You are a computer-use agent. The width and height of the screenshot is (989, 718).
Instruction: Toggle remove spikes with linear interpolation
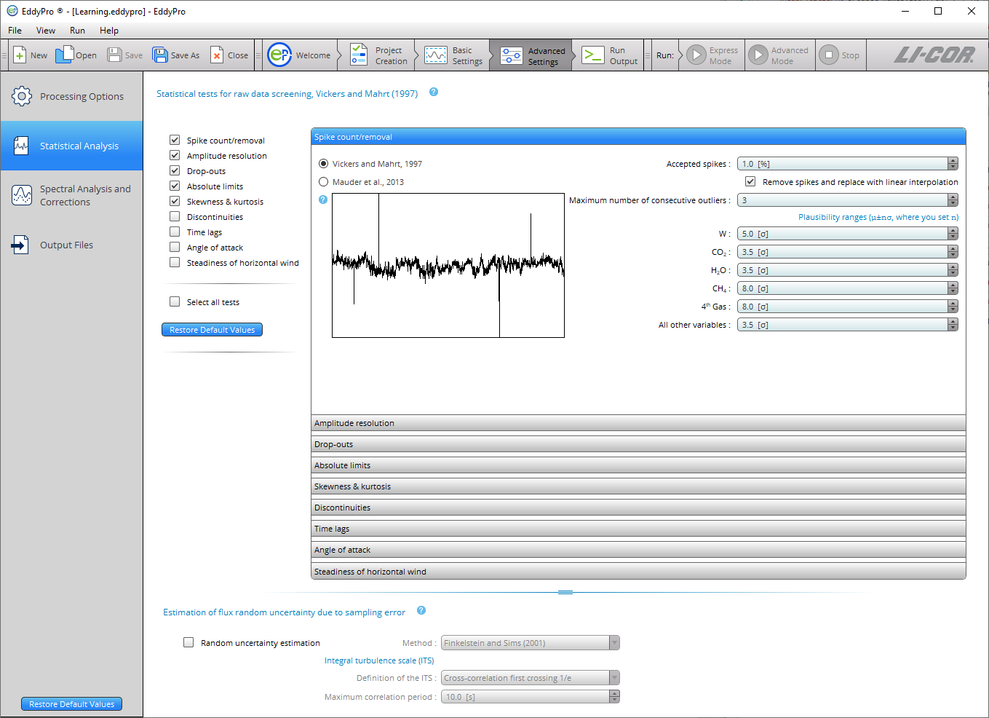click(x=750, y=181)
